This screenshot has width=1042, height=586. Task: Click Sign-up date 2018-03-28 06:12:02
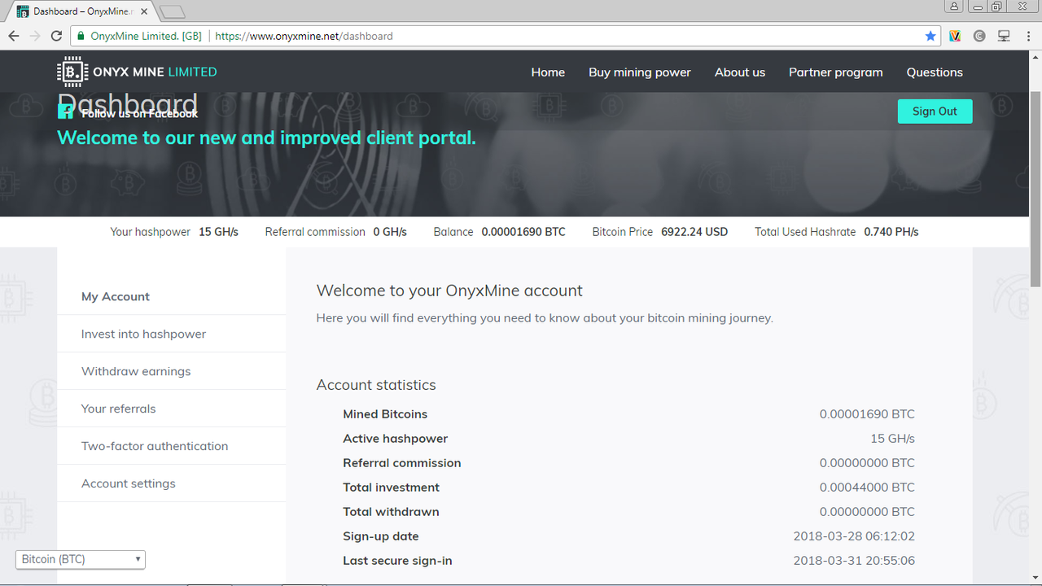click(x=854, y=536)
